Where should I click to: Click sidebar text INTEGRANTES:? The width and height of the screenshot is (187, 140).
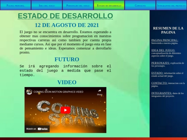point(162,93)
